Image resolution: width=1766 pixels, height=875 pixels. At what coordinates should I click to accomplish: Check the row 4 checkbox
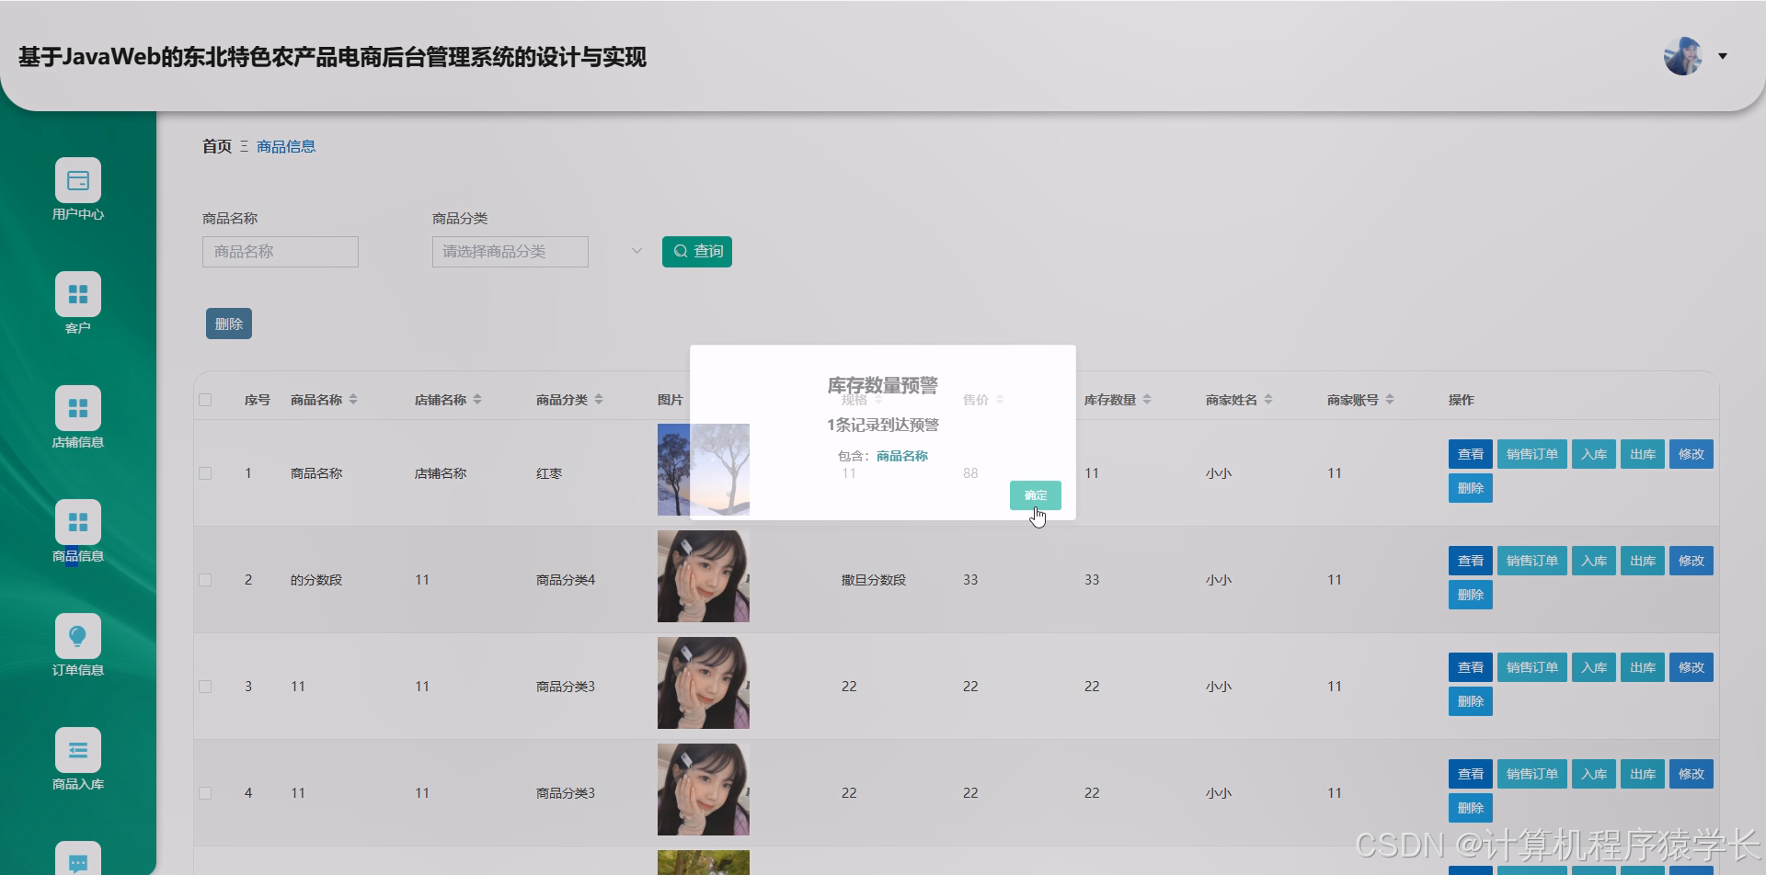pyautogui.click(x=205, y=793)
